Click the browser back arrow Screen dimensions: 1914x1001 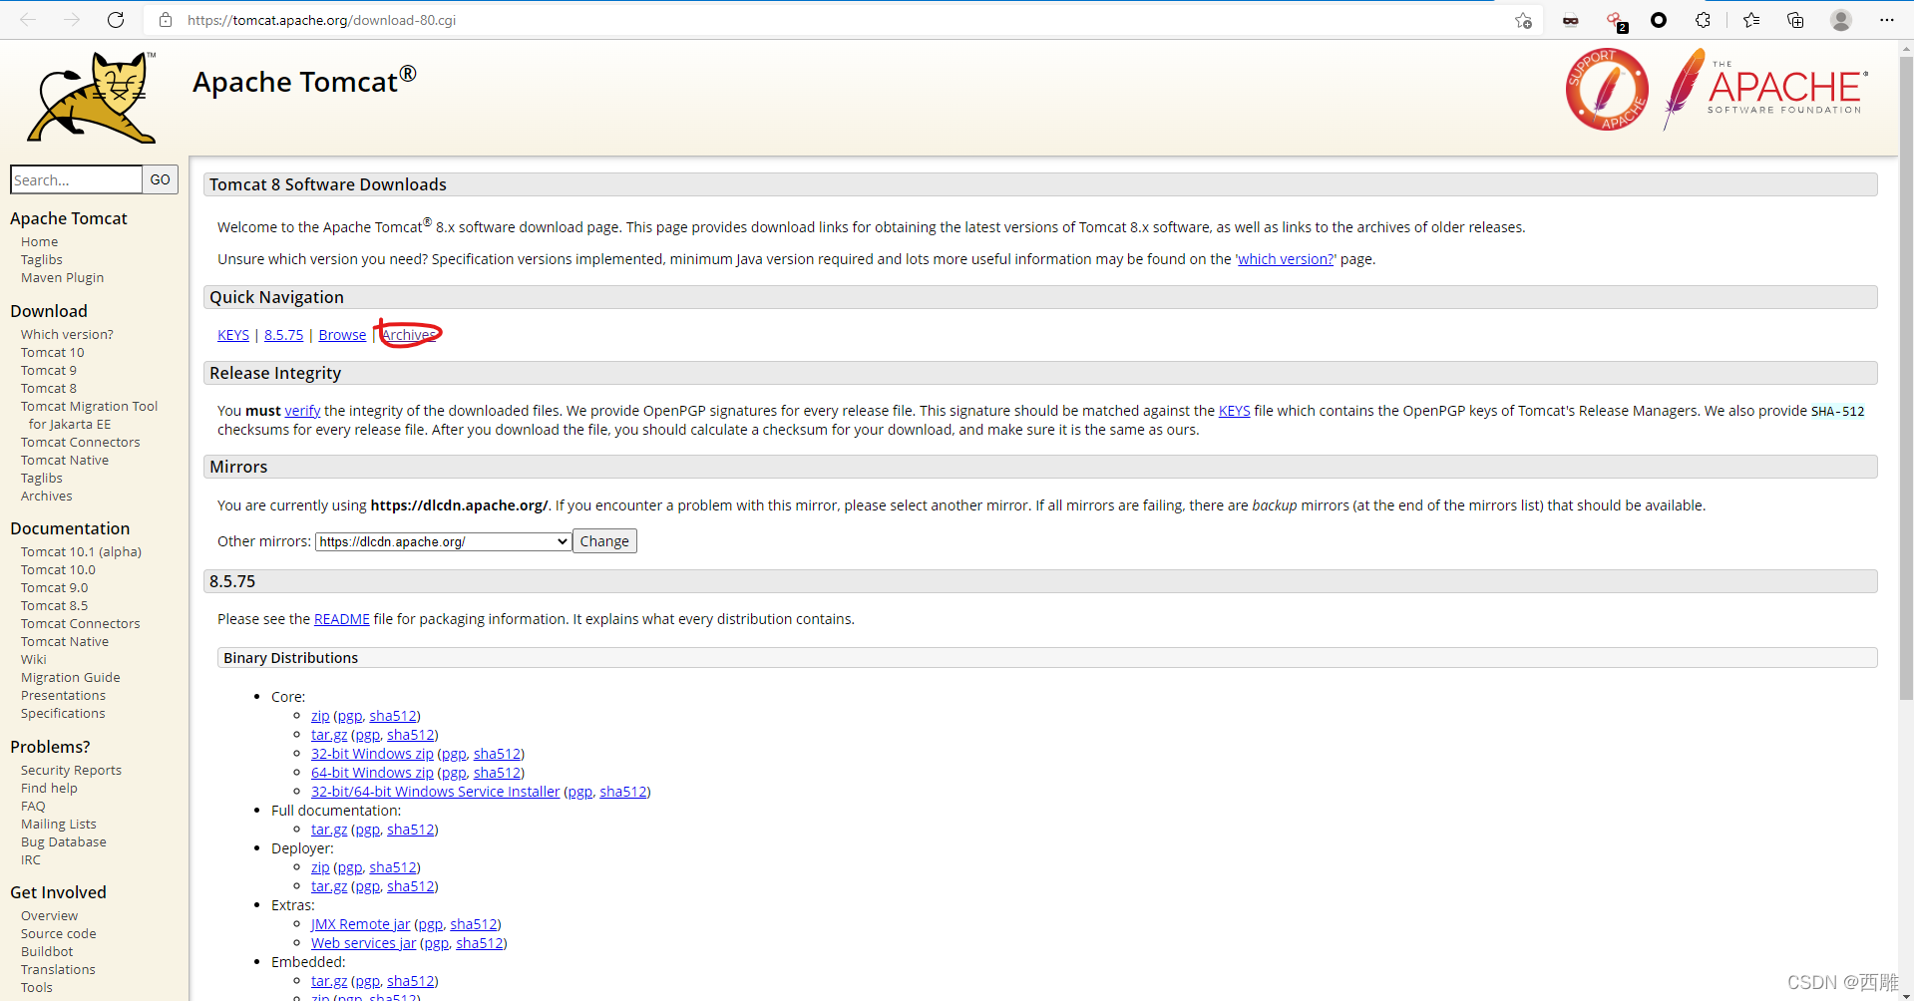[x=28, y=20]
